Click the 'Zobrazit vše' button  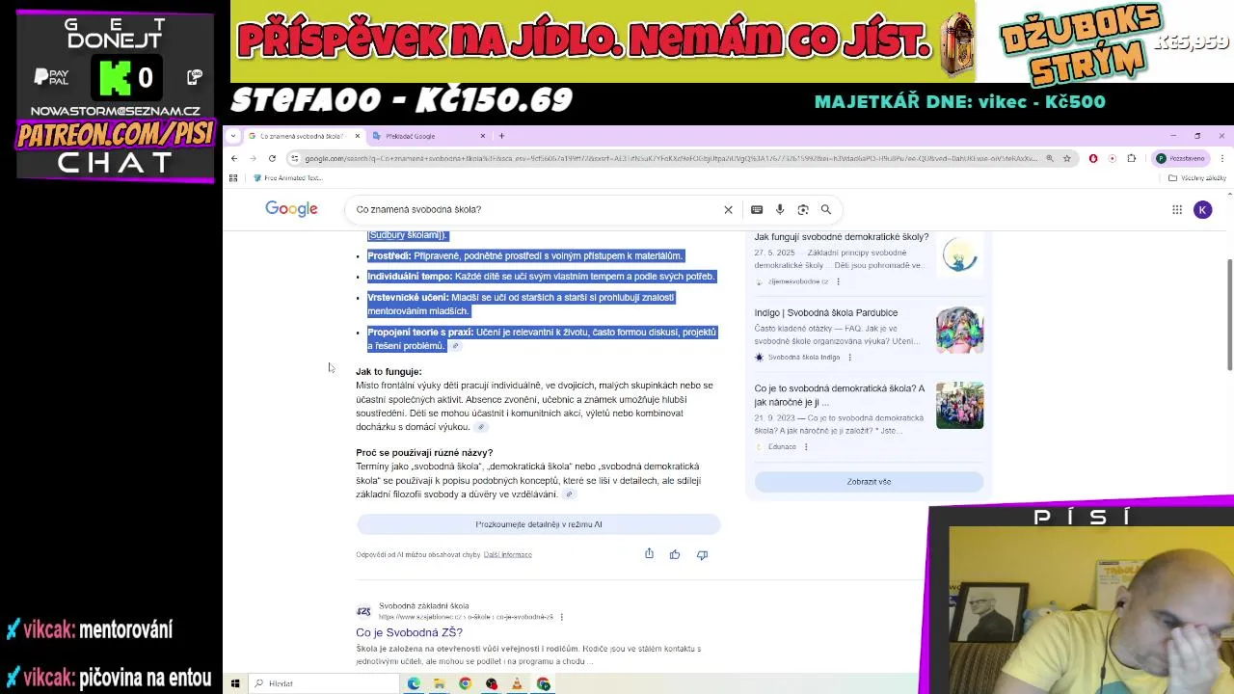coord(869,482)
